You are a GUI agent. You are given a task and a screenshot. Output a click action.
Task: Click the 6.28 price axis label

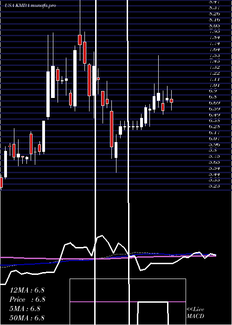pyautogui.click(x=214, y=127)
